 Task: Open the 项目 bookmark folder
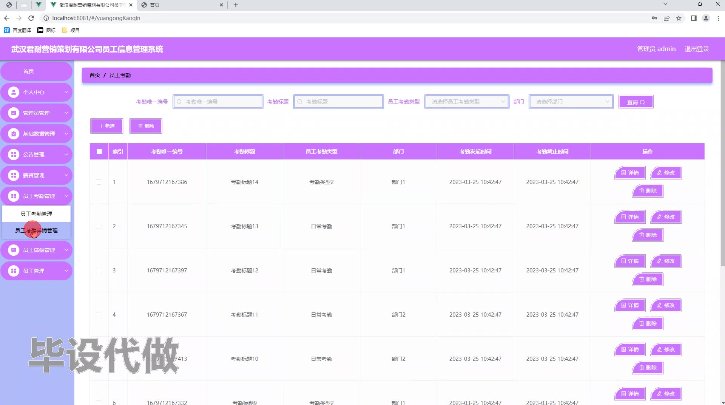71,30
